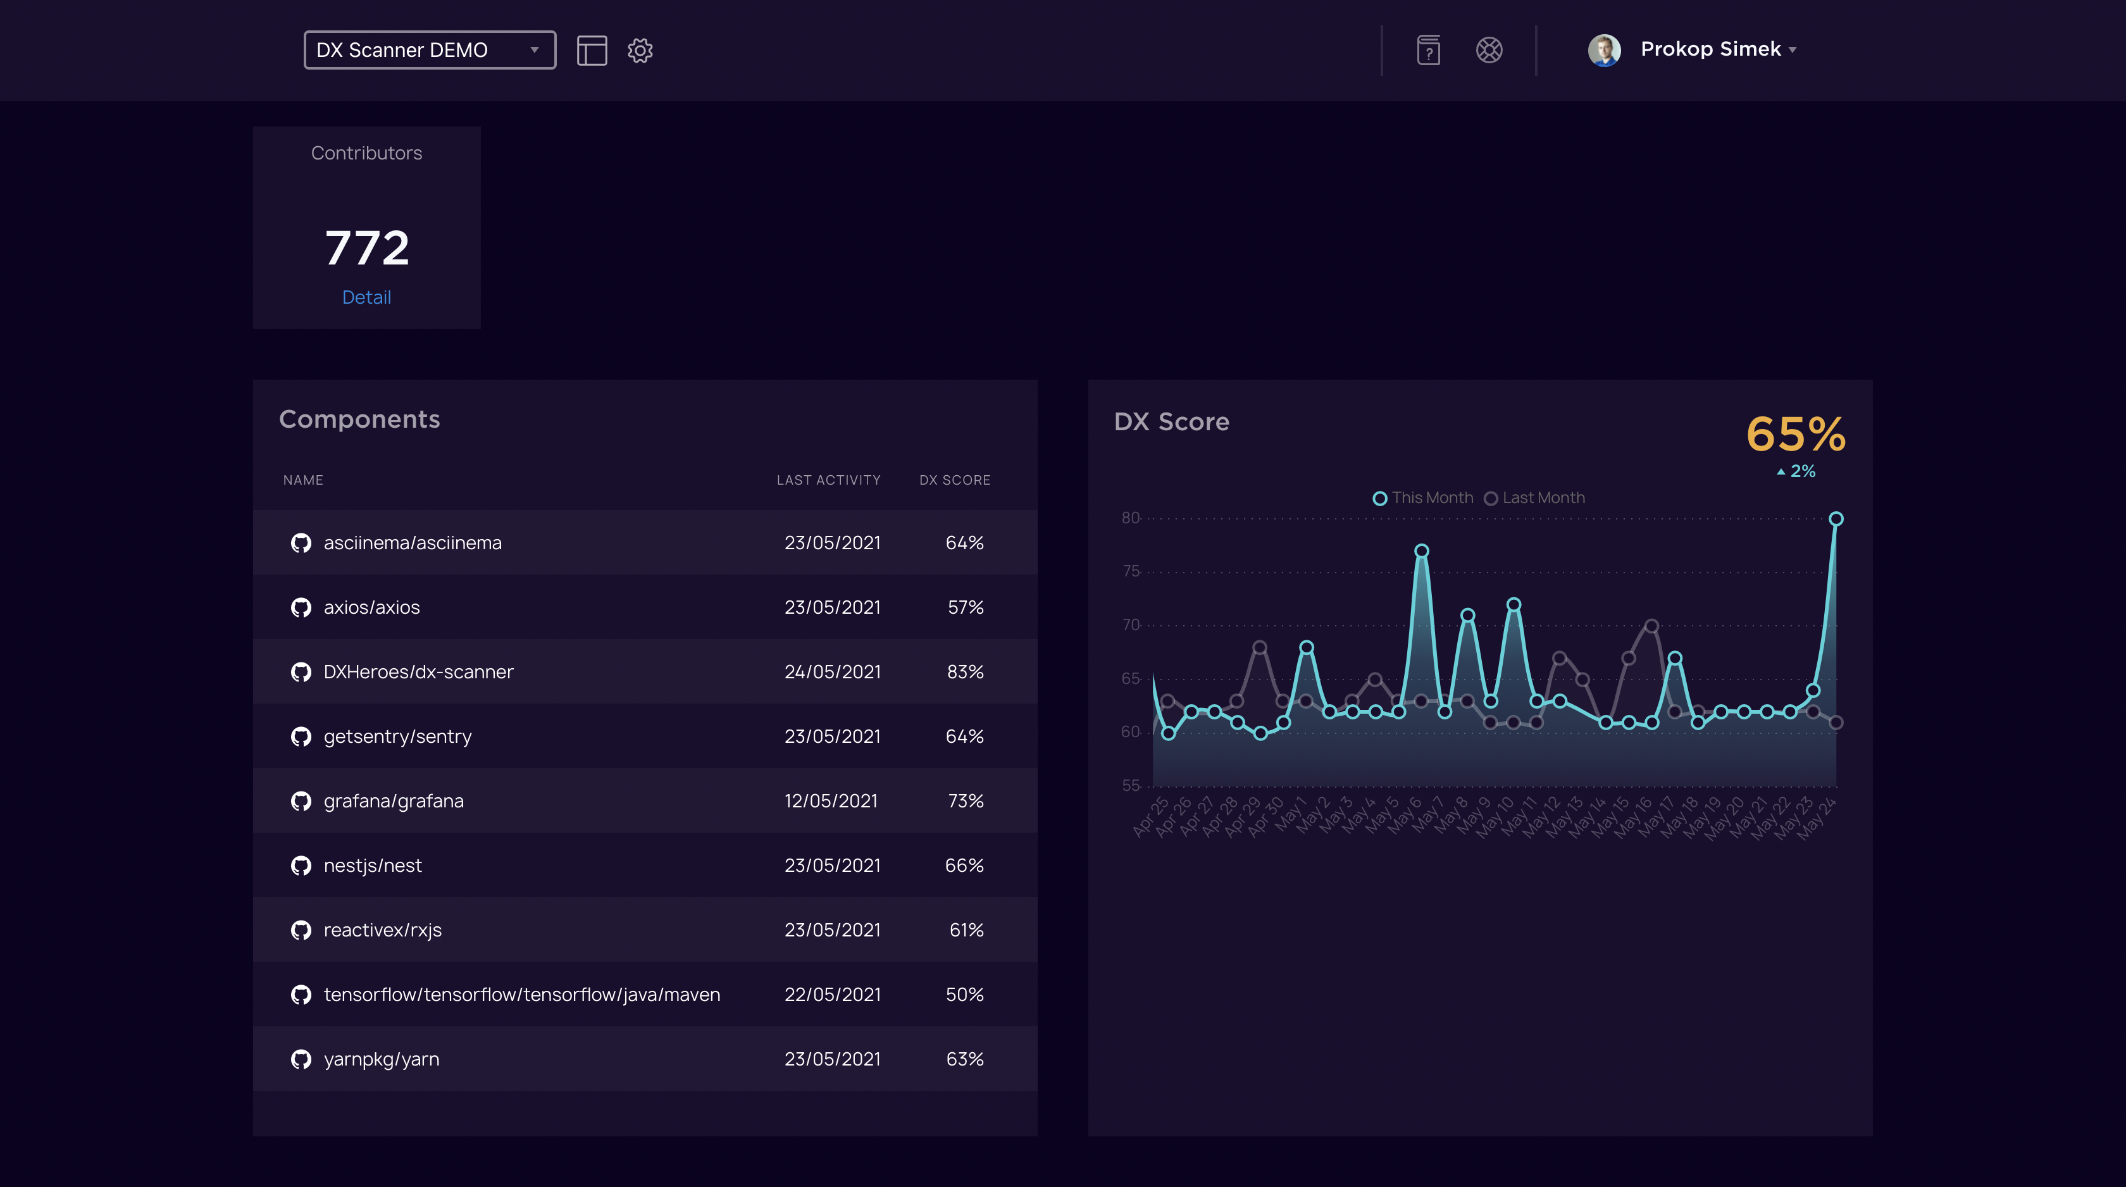
Task: Click GitHub icon beside grafana/grafana
Action: (x=301, y=802)
